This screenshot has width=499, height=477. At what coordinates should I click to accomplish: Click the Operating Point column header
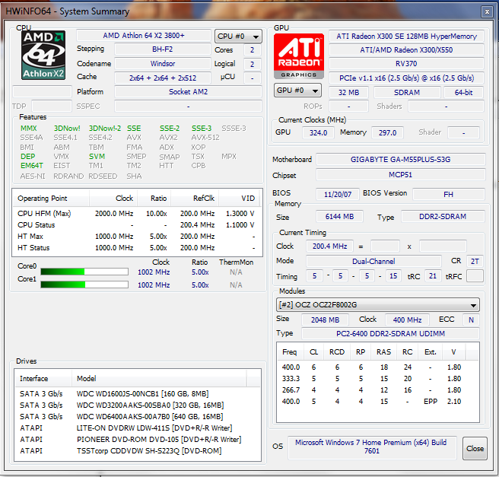click(x=50, y=199)
